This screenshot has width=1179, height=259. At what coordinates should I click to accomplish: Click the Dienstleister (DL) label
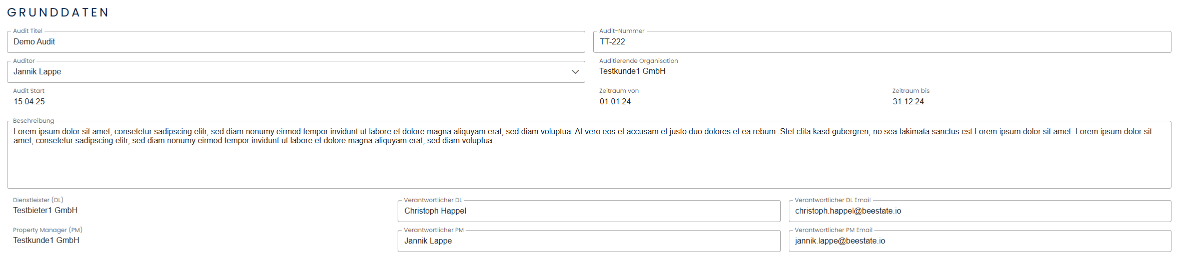click(38, 200)
